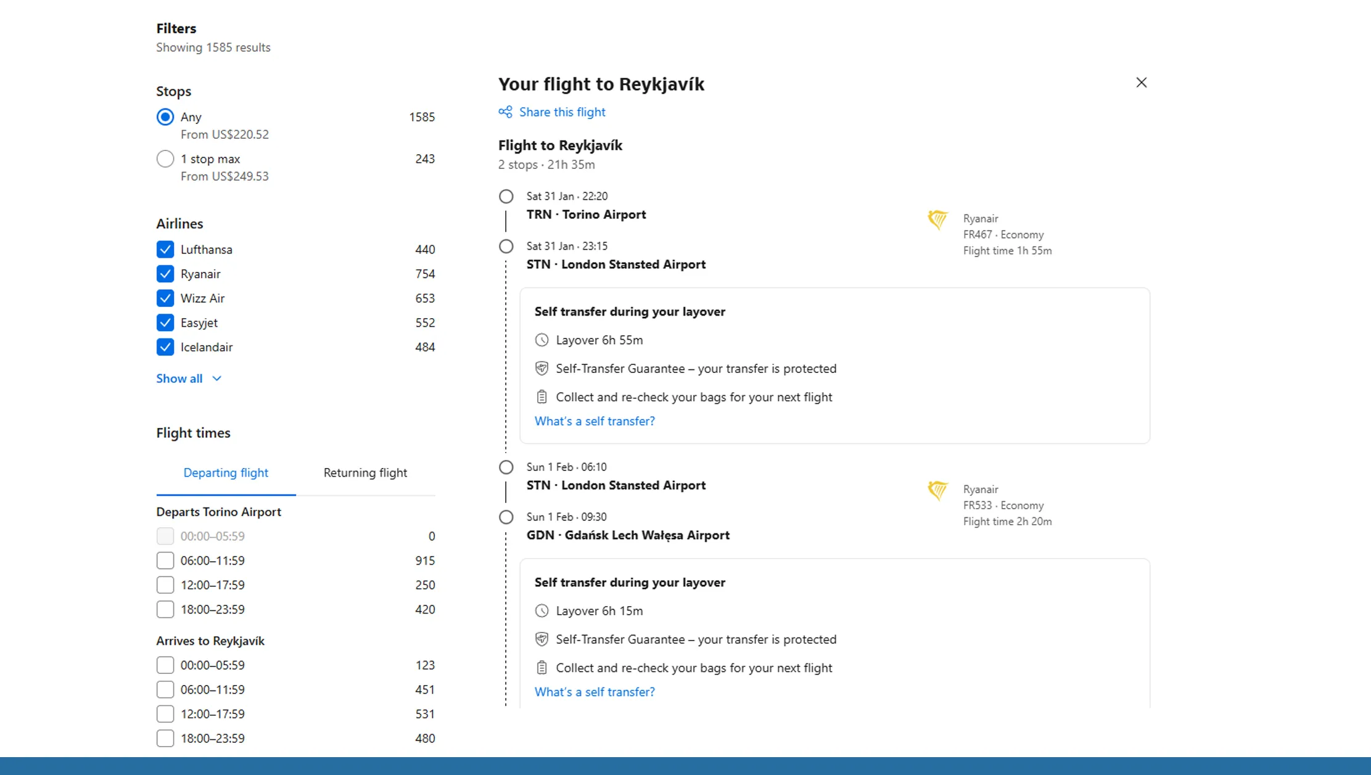Uncheck the Lufthansa airline filter
The width and height of the screenshot is (1371, 775).
165,250
